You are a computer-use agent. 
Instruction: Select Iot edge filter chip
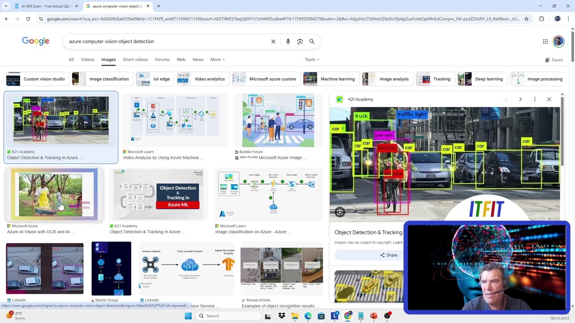155,79
